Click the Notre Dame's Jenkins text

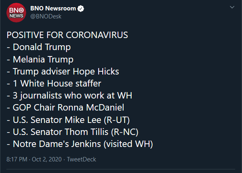(x=57, y=144)
